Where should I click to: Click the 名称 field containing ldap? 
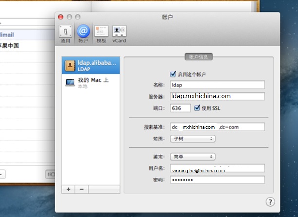tap(217, 85)
